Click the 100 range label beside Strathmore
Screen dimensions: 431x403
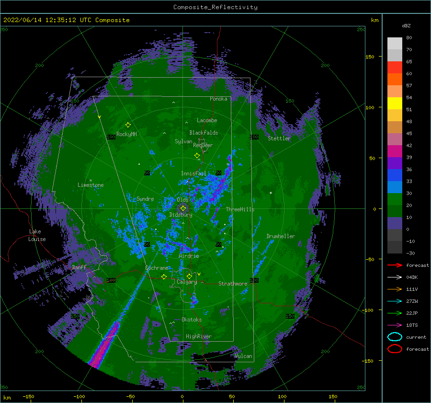point(254,280)
